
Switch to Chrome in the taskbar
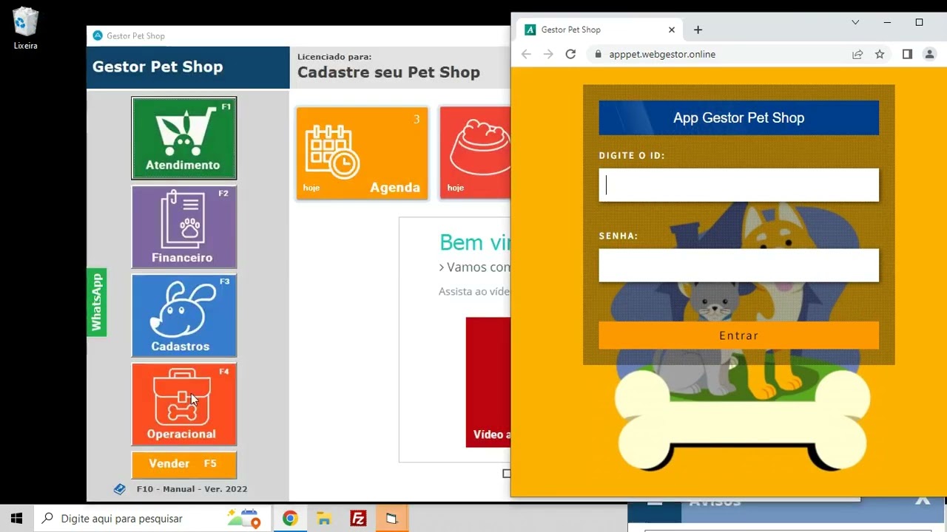point(290,519)
